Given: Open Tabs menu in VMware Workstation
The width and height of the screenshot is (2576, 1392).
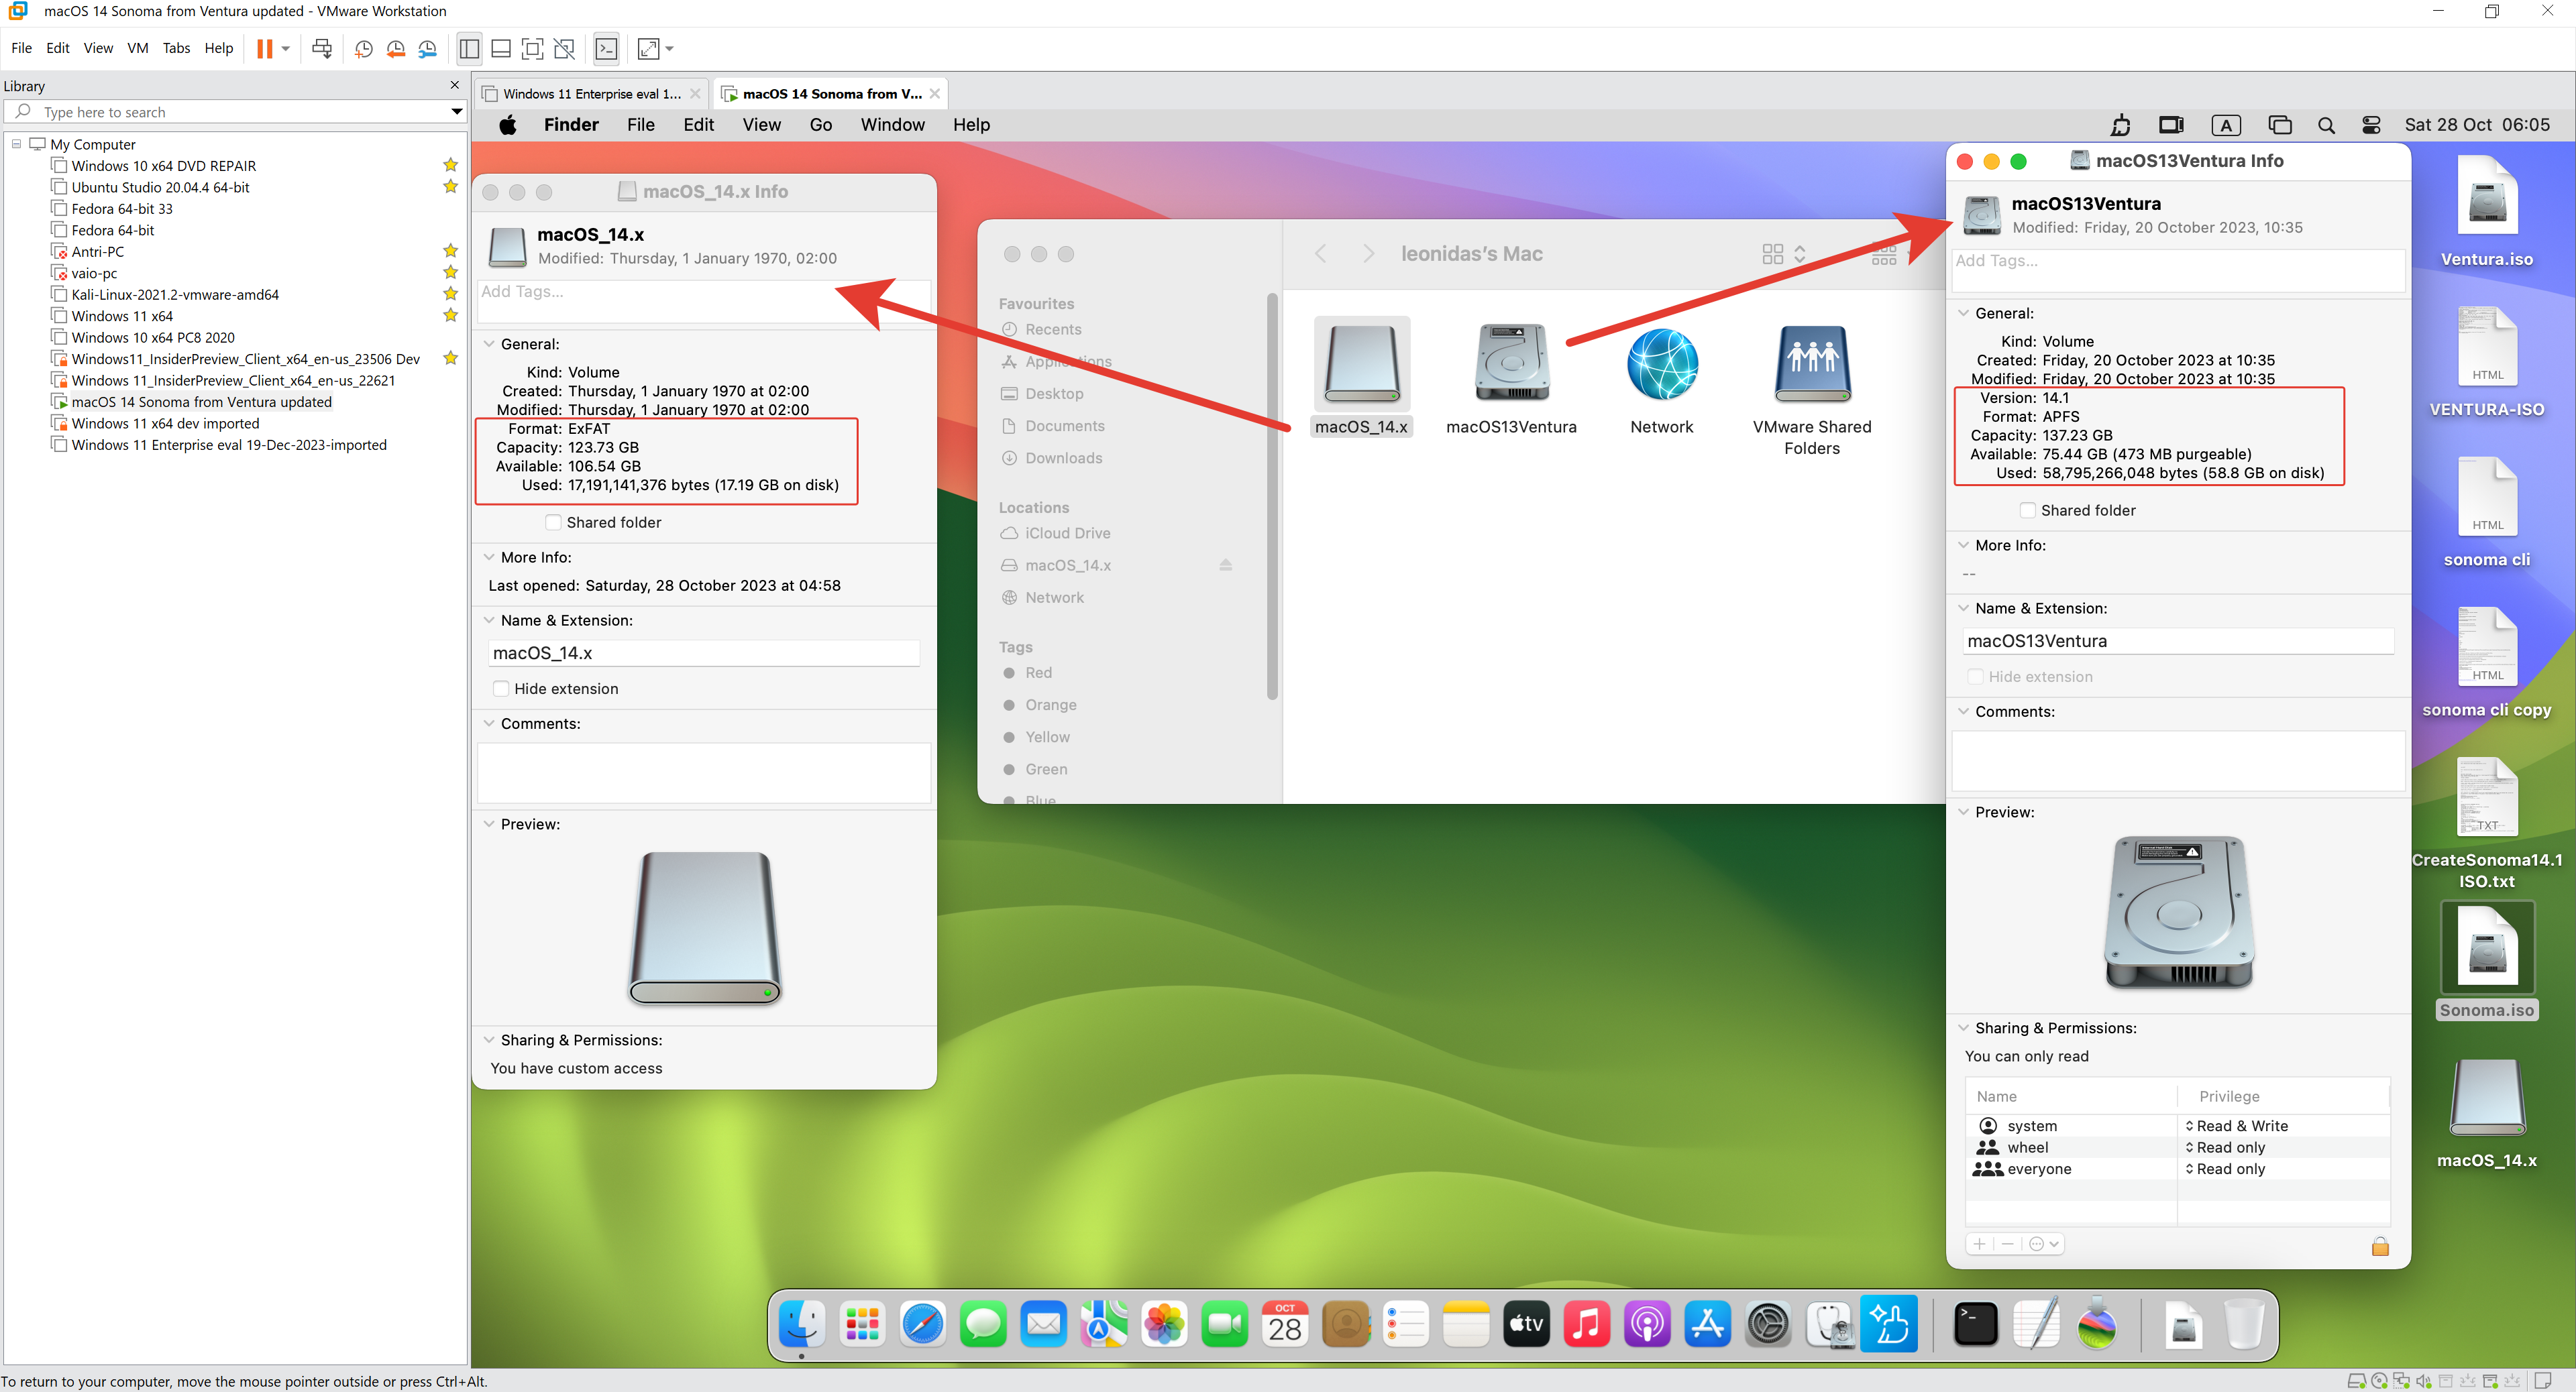Looking at the screenshot, I should click(x=176, y=48).
